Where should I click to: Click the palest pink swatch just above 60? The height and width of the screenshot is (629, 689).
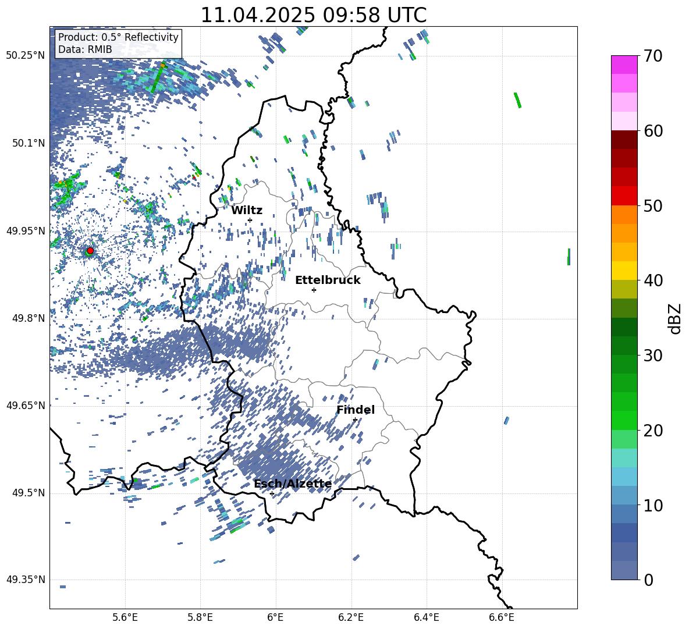pos(624,121)
